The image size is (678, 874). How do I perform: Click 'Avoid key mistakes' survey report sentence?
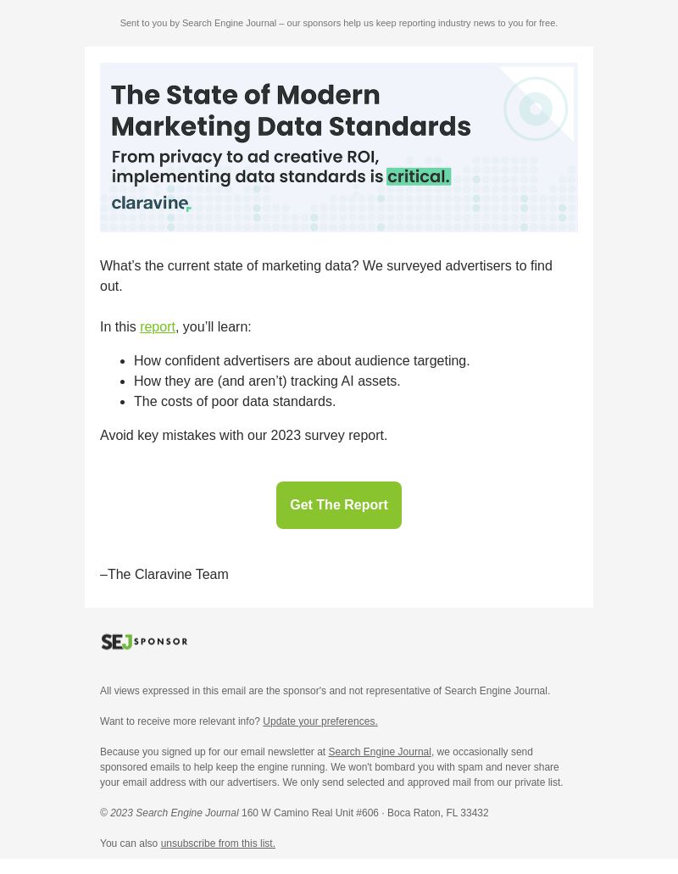click(x=243, y=436)
